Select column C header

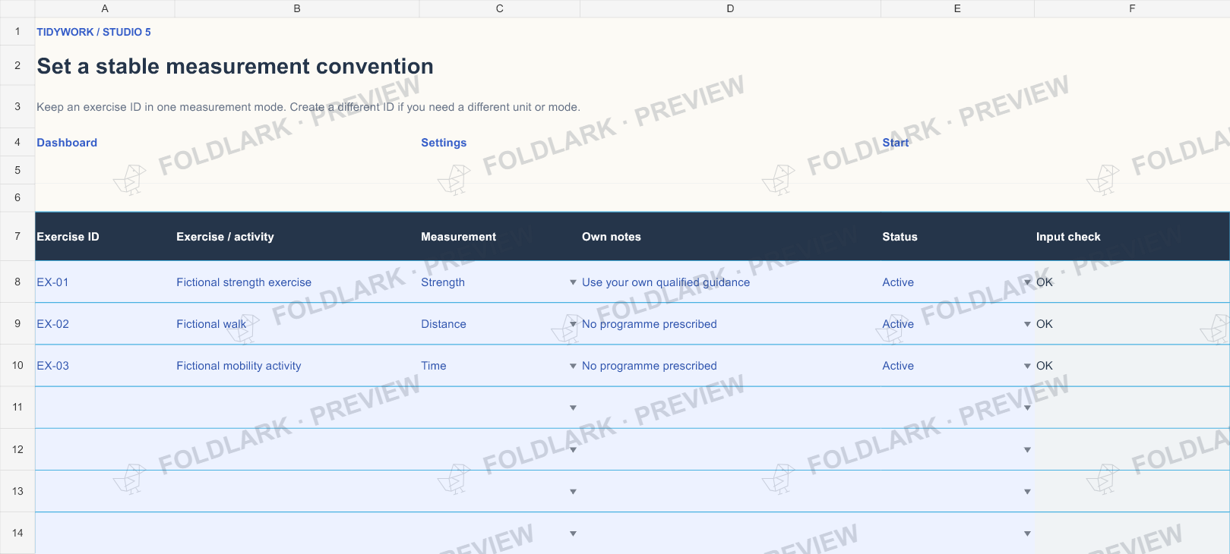(499, 8)
